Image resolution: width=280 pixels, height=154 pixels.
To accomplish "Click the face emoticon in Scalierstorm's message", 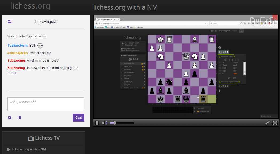I will [40, 46].
